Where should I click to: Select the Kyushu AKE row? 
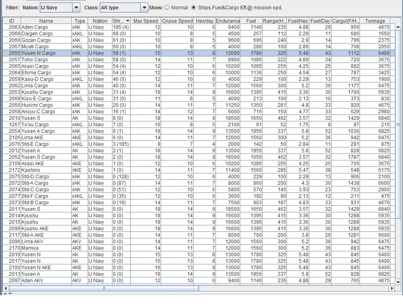(x=199, y=228)
